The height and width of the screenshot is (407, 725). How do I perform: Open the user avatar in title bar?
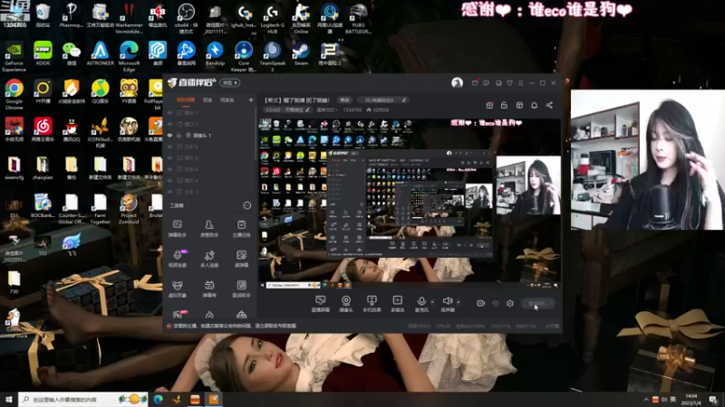[457, 82]
